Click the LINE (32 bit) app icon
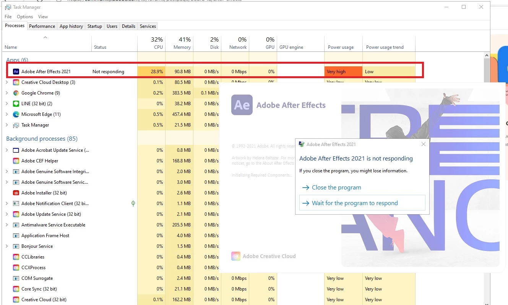This screenshot has width=508, height=305. [x=16, y=104]
